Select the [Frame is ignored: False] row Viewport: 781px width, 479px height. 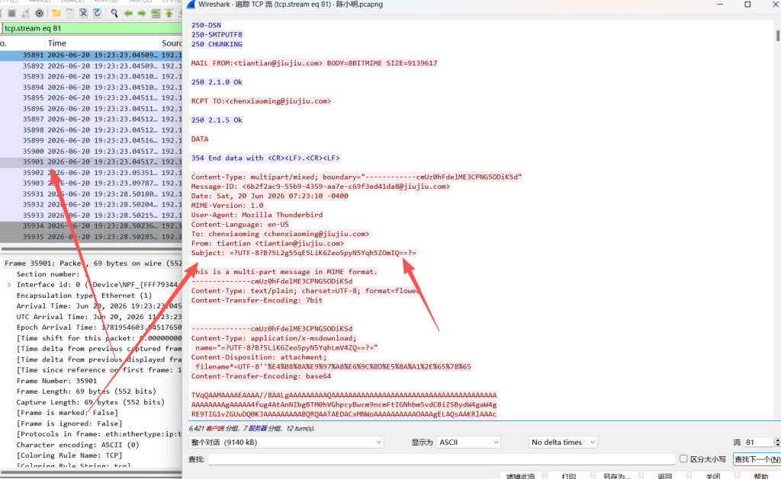pos(69,423)
